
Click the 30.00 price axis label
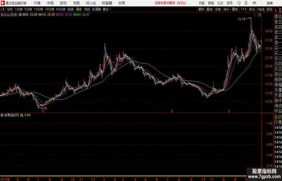tap(269, 31)
